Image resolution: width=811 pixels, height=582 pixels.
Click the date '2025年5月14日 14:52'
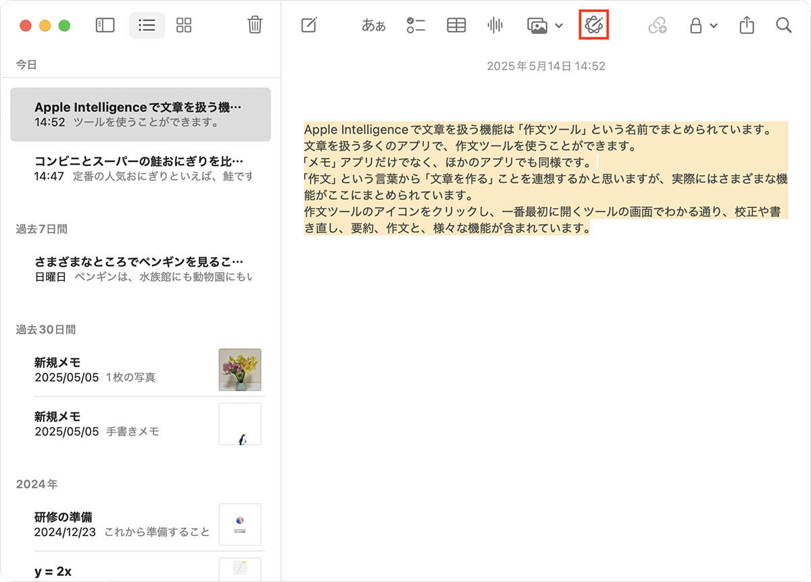click(x=546, y=66)
